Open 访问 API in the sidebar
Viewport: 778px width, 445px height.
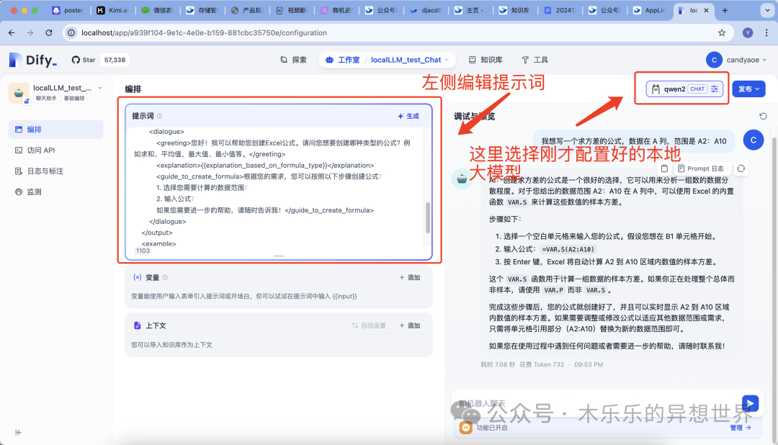click(40, 150)
